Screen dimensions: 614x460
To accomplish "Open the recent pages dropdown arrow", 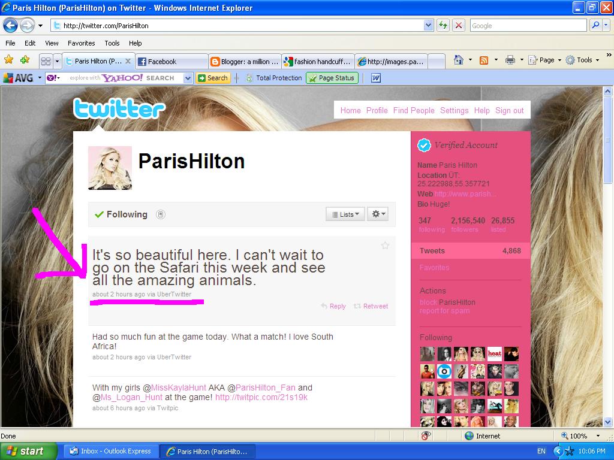I will tap(40, 26).
